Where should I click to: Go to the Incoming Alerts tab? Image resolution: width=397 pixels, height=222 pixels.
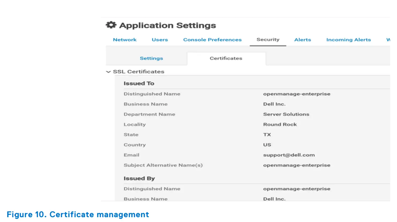click(348, 39)
